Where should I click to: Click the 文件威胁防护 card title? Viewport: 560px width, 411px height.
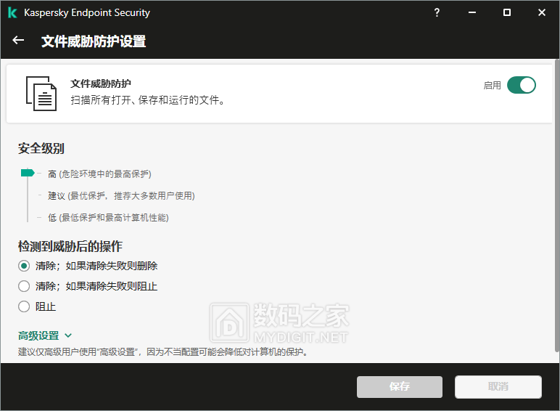(x=101, y=84)
